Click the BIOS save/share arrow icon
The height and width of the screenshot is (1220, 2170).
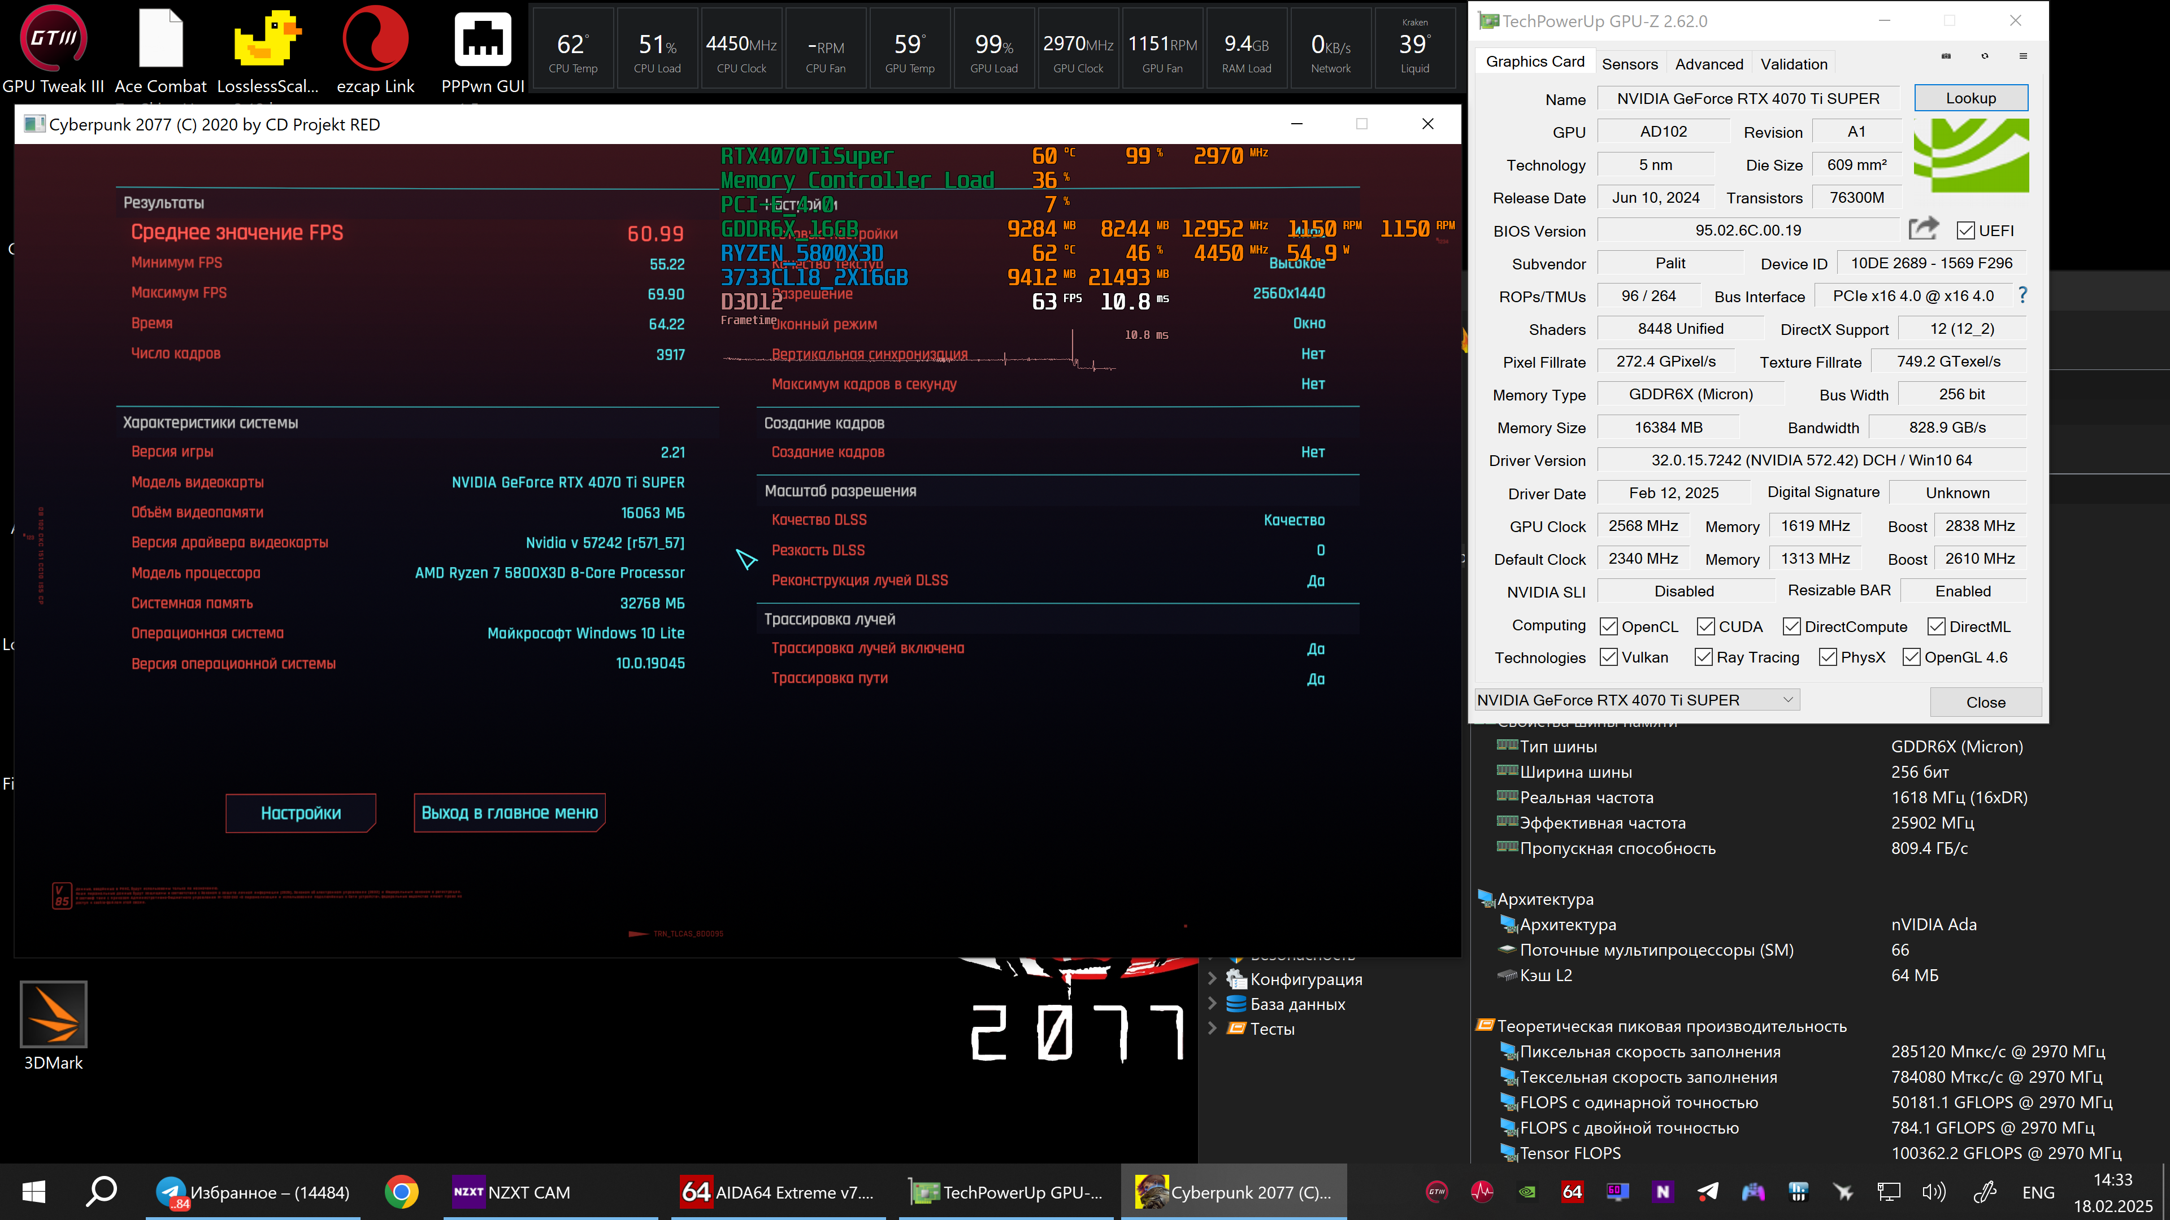click(x=1923, y=228)
